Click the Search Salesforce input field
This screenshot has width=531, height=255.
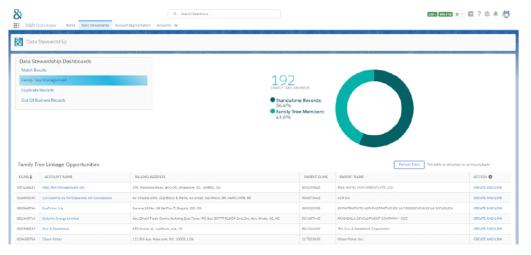coord(224,14)
